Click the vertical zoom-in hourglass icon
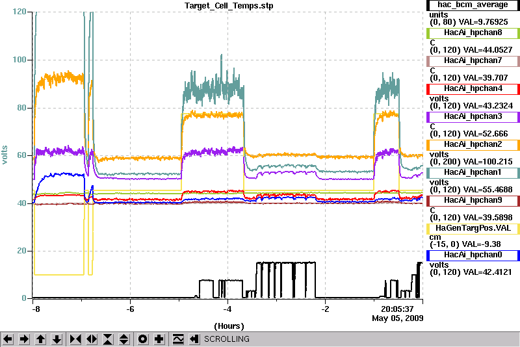The image size is (520, 347). 108,339
